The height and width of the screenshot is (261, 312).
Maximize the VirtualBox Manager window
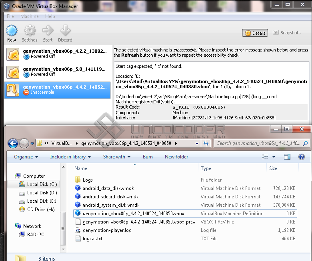pyautogui.click(x=288, y=4)
